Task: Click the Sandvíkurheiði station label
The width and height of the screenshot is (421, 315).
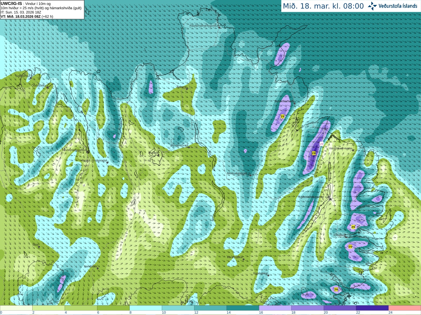Action: tap(285, 101)
